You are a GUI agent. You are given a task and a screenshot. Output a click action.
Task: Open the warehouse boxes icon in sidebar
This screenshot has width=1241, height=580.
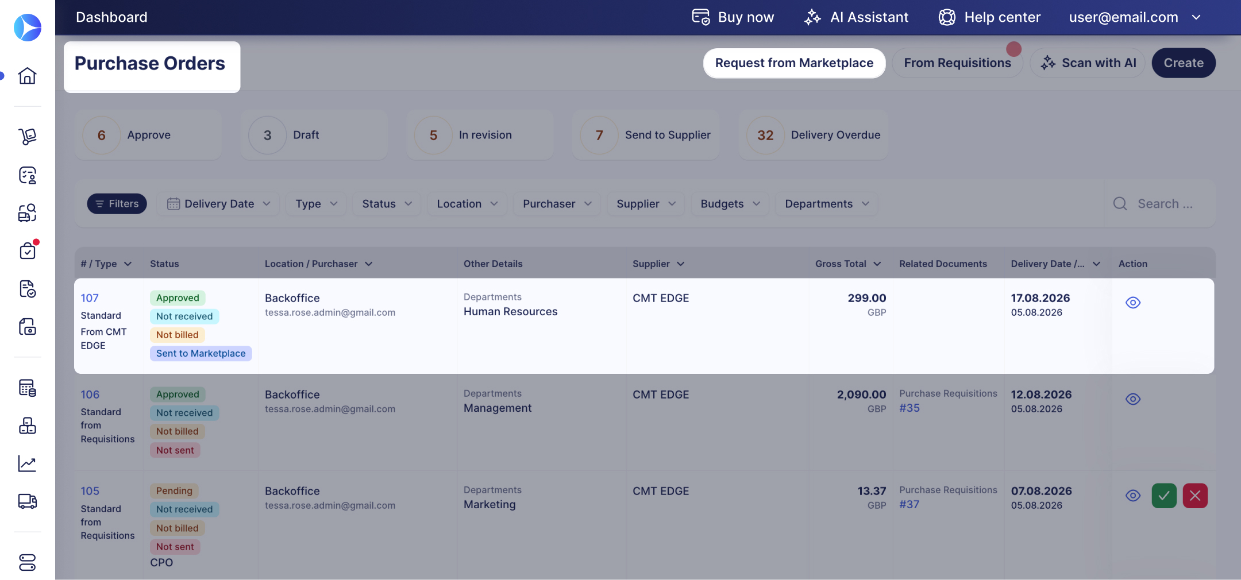tap(27, 426)
